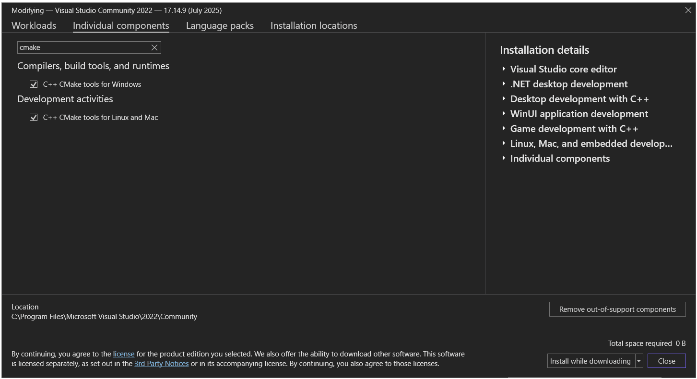Open the Installation locations tab
697x379 pixels.
point(313,25)
